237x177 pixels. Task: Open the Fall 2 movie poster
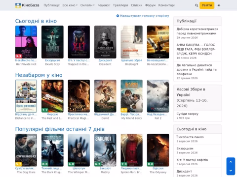coord(158,96)
